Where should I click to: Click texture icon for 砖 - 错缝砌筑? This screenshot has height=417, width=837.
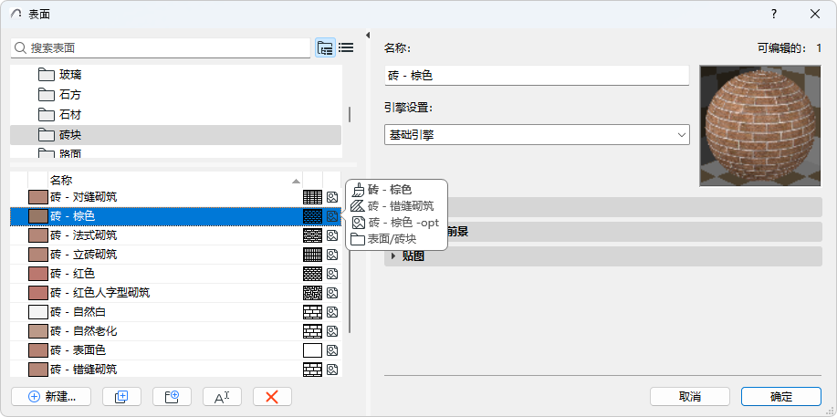332,370
